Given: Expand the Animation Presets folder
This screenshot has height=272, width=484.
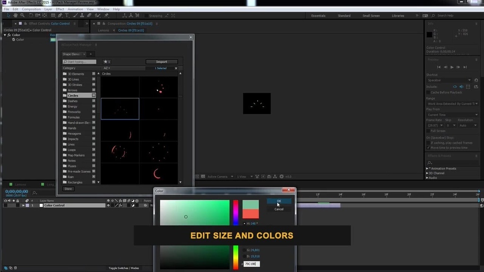Looking at the screenshot, I should tap(427, 169).
